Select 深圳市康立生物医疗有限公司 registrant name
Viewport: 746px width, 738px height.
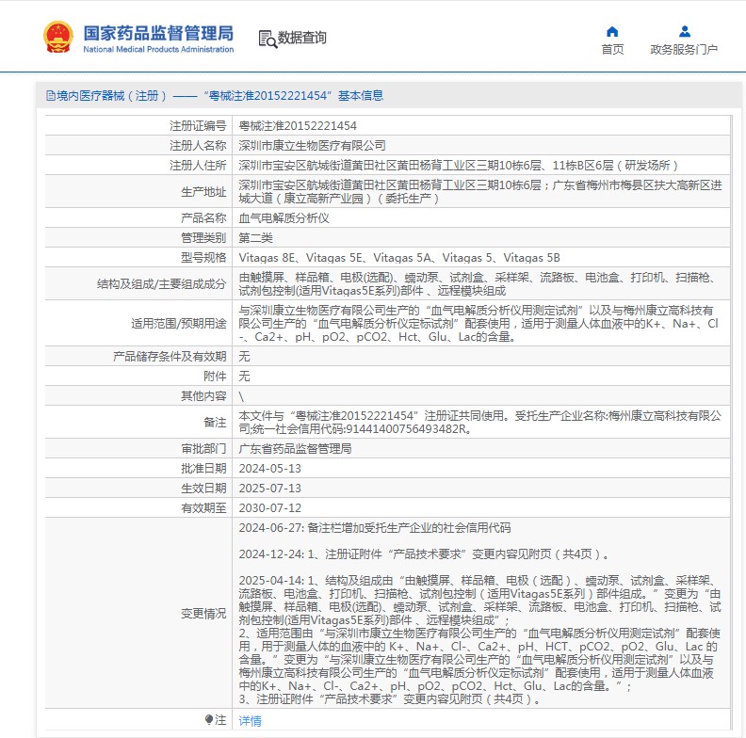point(312,146)
